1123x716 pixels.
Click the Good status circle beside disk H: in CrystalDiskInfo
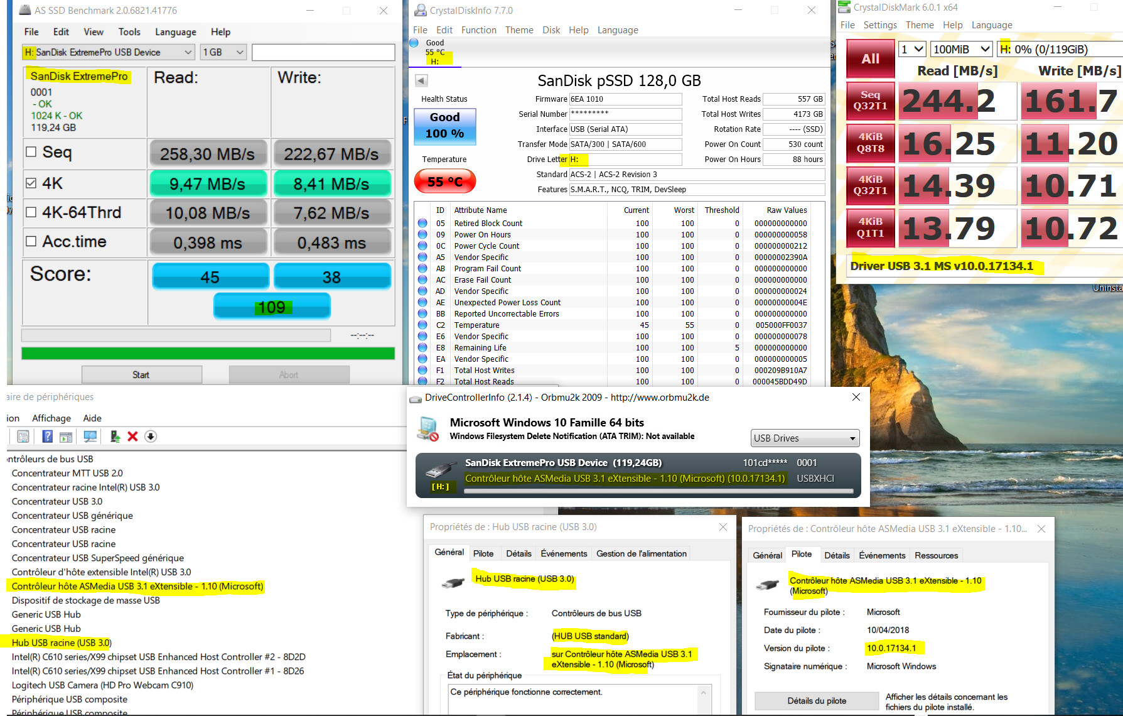click(x=414, y=43)
